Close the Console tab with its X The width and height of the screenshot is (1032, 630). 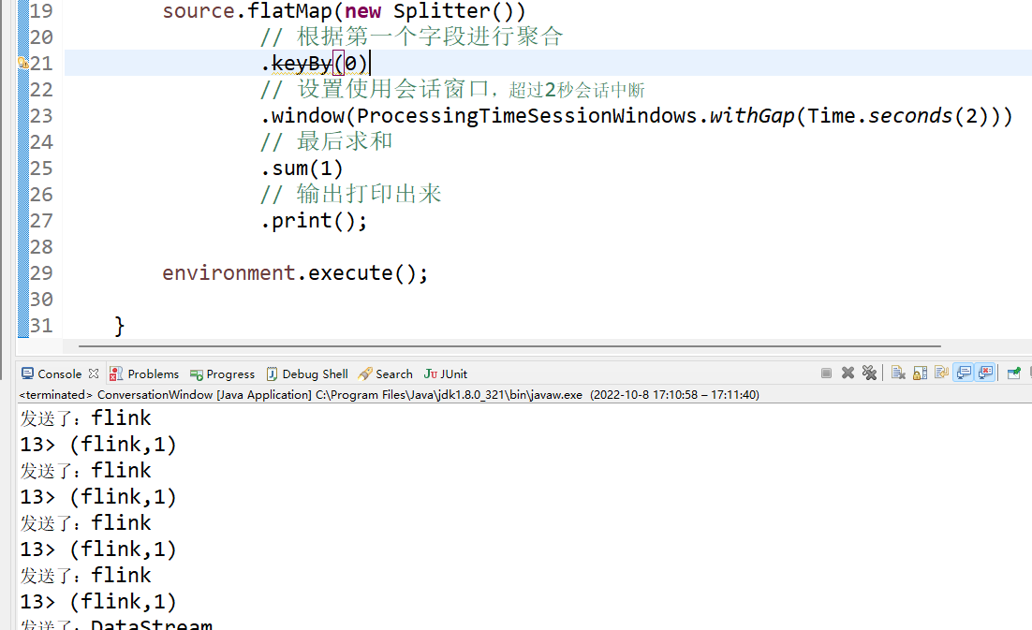[x=94, y=374]
